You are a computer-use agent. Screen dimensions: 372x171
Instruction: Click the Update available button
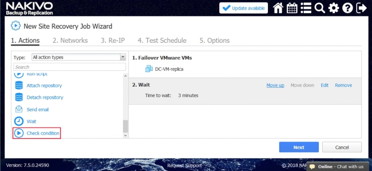click(x=243, y=8)
